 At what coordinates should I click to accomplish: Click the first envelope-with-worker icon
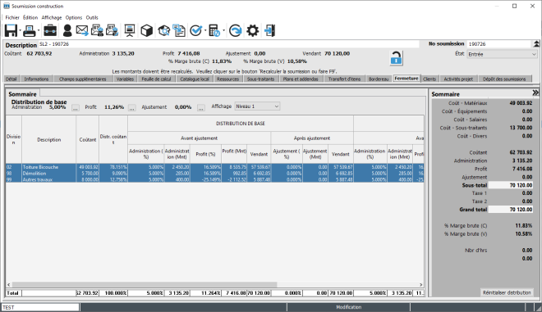(97, 30)
